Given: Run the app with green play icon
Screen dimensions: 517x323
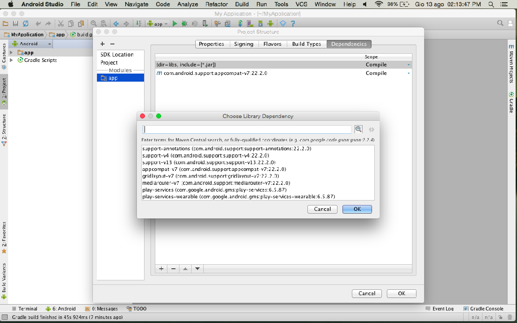Looking at the screenshot, I should [175, 23].
